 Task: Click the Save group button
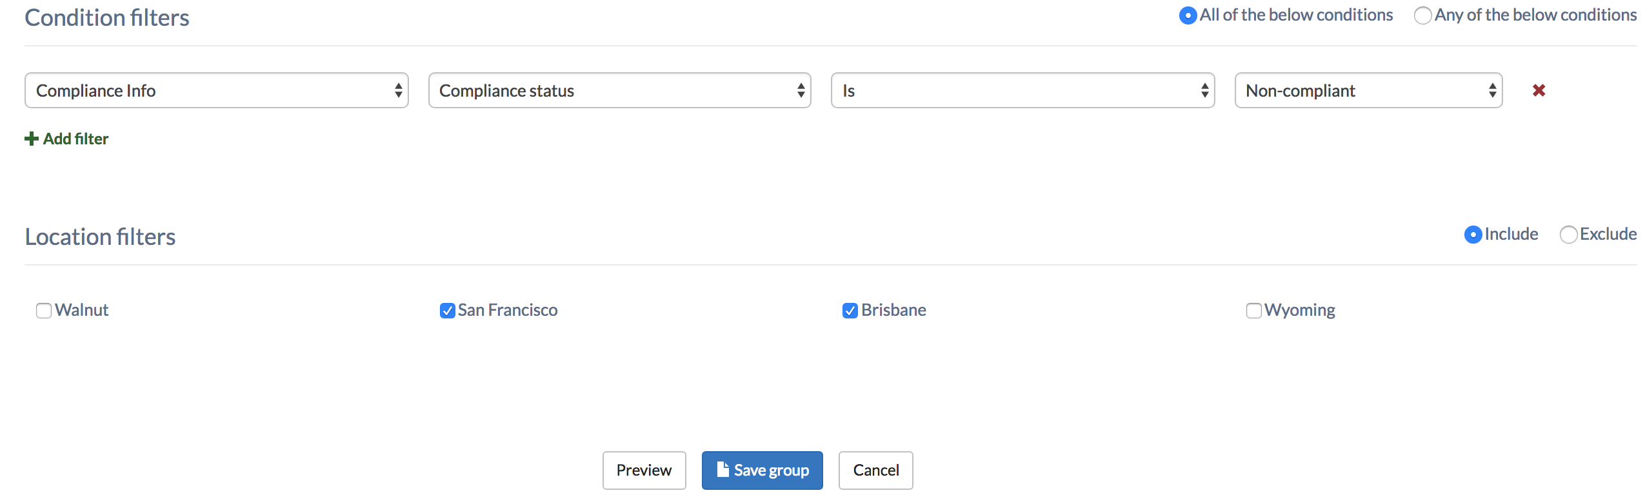tap(763, 471)
